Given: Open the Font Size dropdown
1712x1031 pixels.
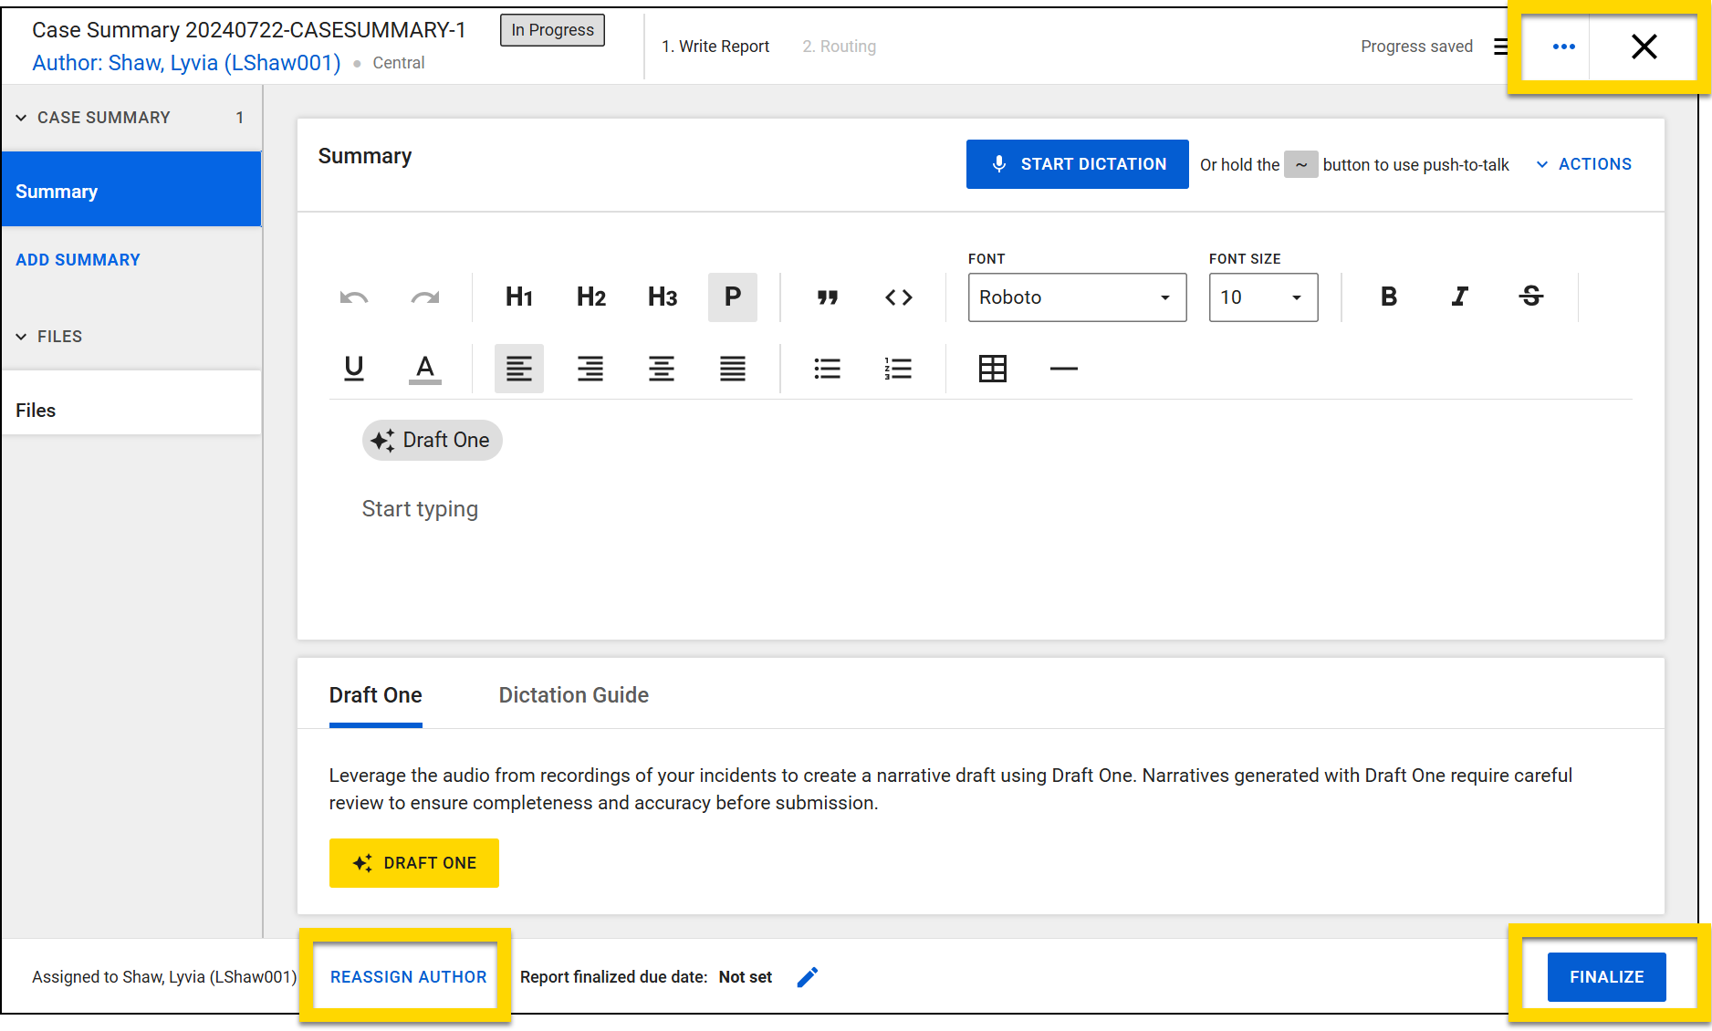Looking at the screenshot, I should click(1263, 297).
